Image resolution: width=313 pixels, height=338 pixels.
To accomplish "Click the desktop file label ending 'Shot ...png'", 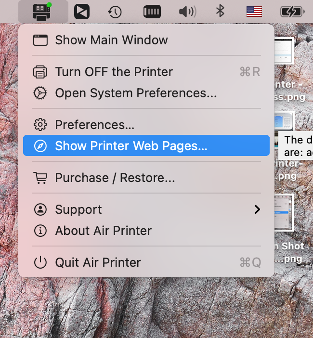I will click(x=289, y=252).
